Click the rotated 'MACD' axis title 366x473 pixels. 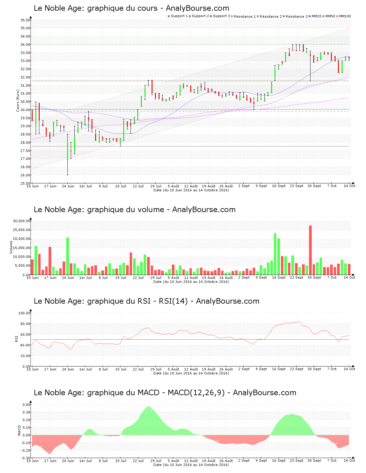point(19,430)
